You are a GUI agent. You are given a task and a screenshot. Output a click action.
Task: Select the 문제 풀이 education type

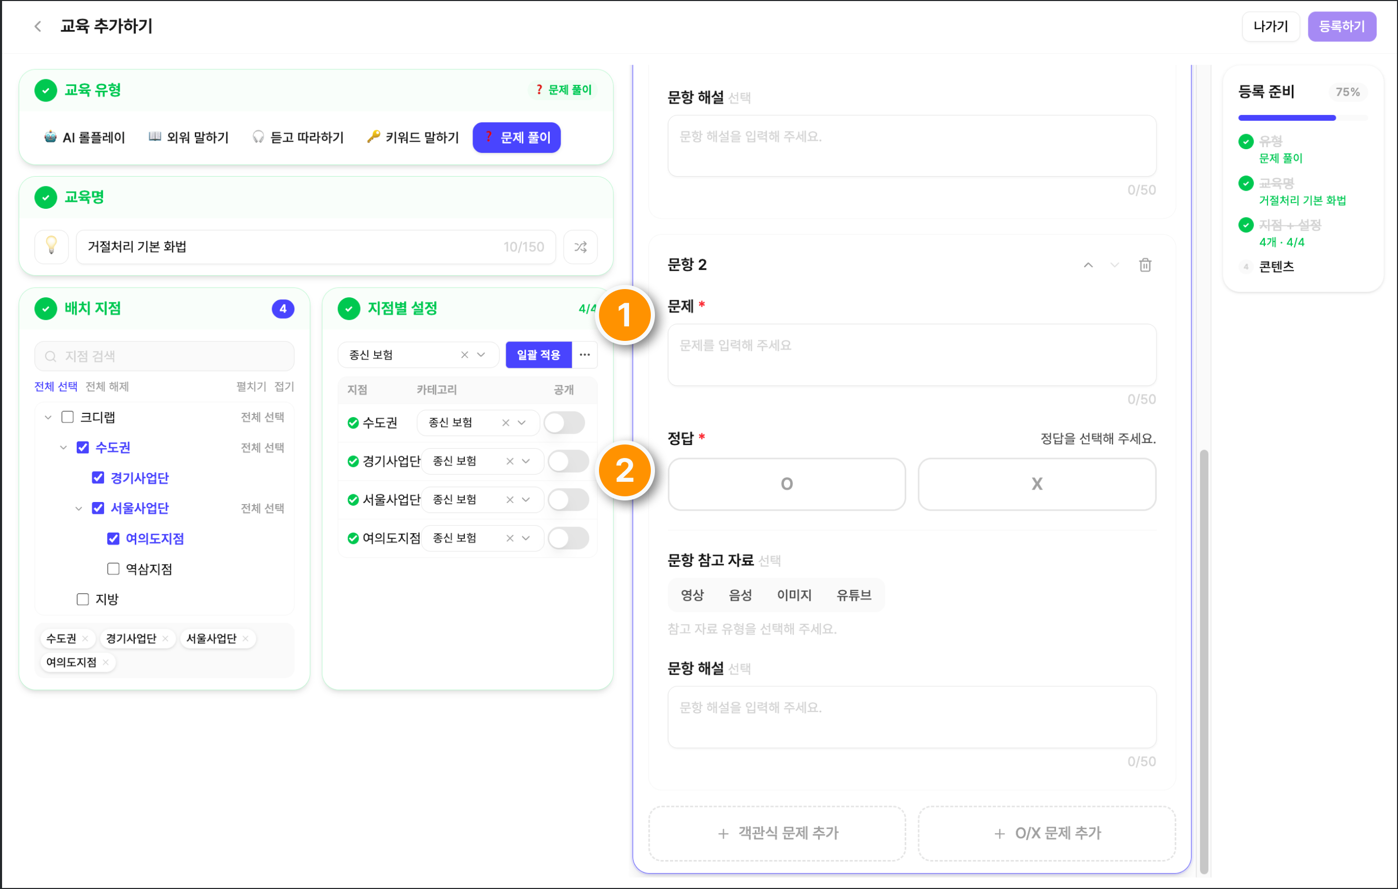[517, 137]
